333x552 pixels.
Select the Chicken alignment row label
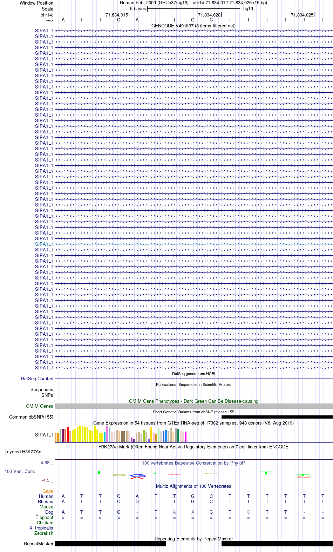tap(45, 523)
